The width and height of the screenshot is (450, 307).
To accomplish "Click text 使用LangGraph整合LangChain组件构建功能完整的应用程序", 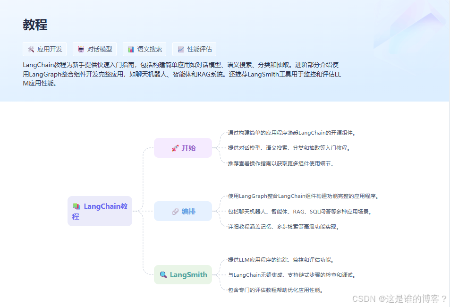I will coord(303,196).
